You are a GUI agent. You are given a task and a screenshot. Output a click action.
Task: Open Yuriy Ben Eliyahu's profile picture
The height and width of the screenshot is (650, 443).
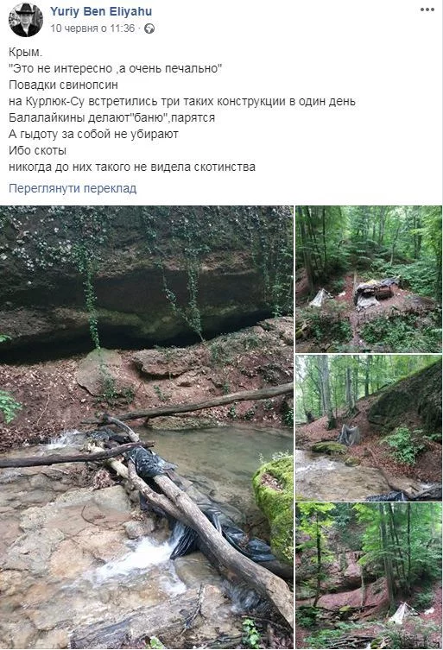26,20
